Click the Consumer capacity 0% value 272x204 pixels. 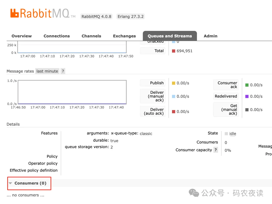click(x=228, y=150)
